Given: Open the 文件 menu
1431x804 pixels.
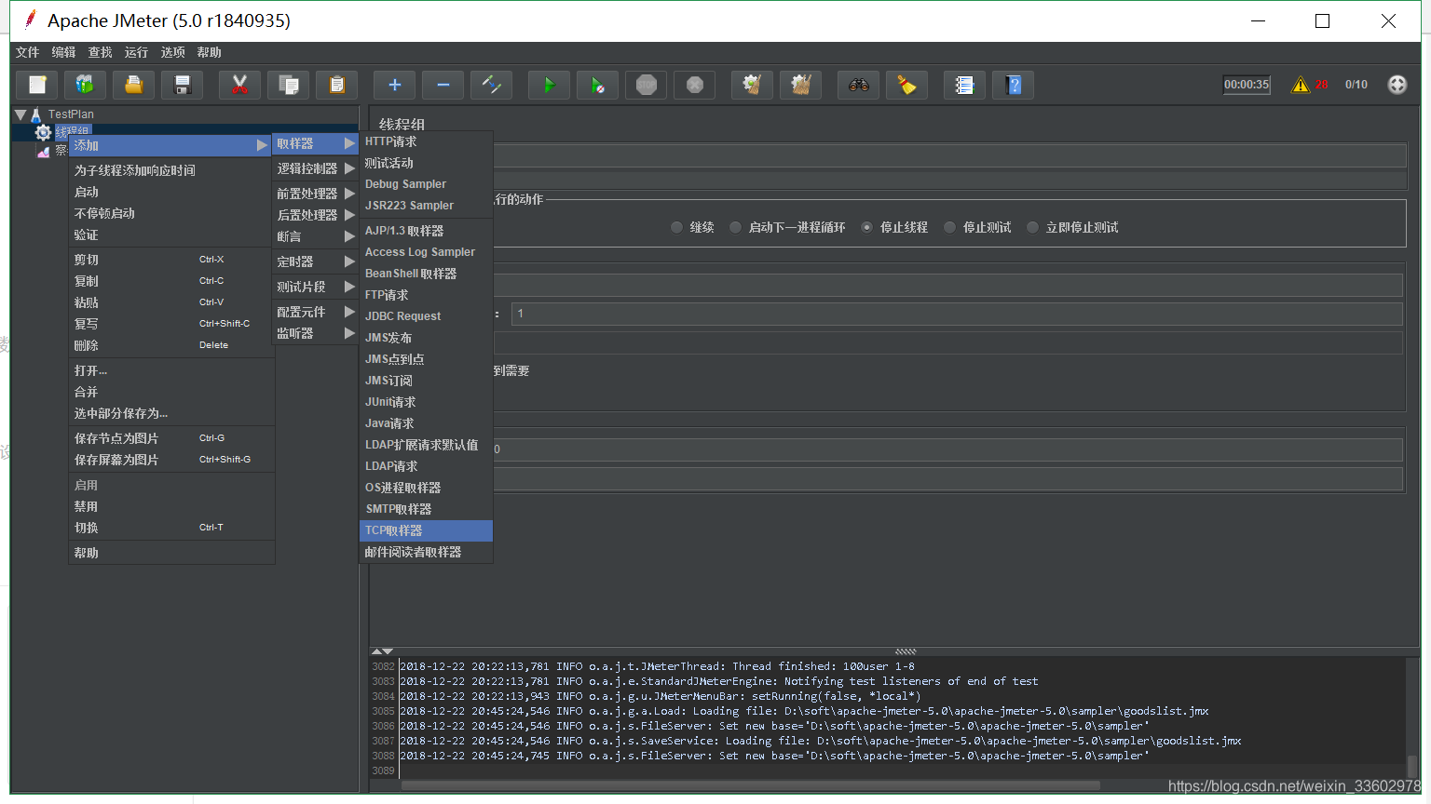Looking at the screenshot, I should (x=28, y=52).
